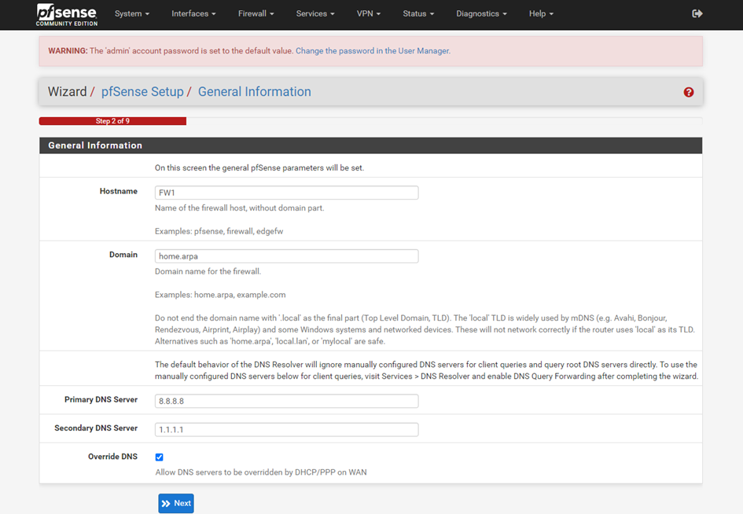Image resolution: width=743 pixels, height=514 pixels.
Task: Click the Secondary DNS Server label
Action: coord(96,428)
